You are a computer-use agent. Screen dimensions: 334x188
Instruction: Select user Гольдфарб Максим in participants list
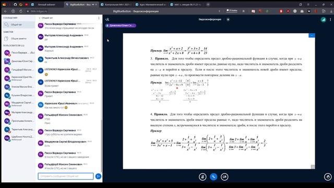[19, 69]
